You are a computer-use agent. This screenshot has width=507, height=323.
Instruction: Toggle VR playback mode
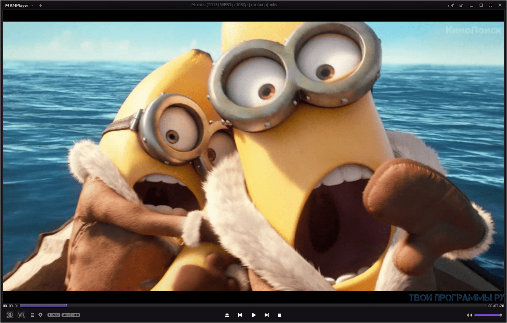[x=21, y=315]
